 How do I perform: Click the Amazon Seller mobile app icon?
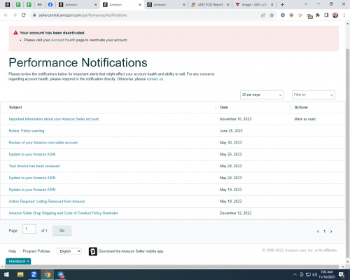click(93, 251)
